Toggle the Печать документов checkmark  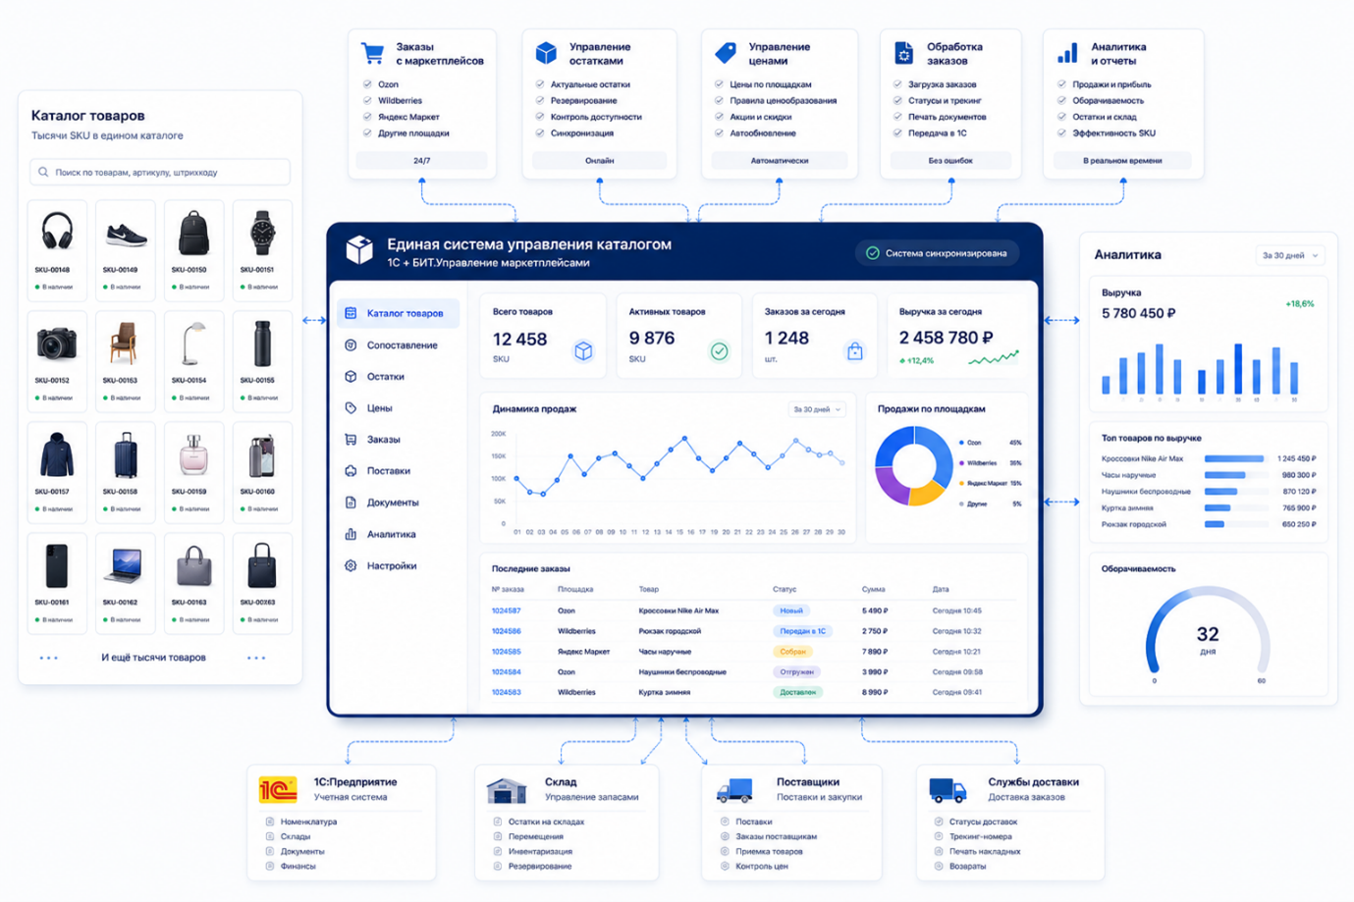(x=897, y=117)
